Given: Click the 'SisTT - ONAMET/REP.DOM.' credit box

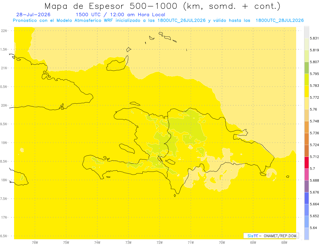Looking at the screenshot, I should (x=271, y=236).
